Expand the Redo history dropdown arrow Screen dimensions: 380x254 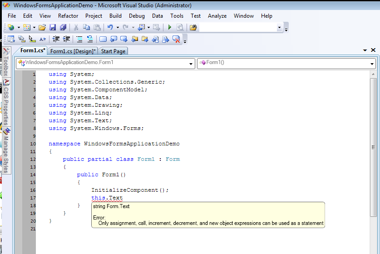pyautogui.click(x=133, y=27)
